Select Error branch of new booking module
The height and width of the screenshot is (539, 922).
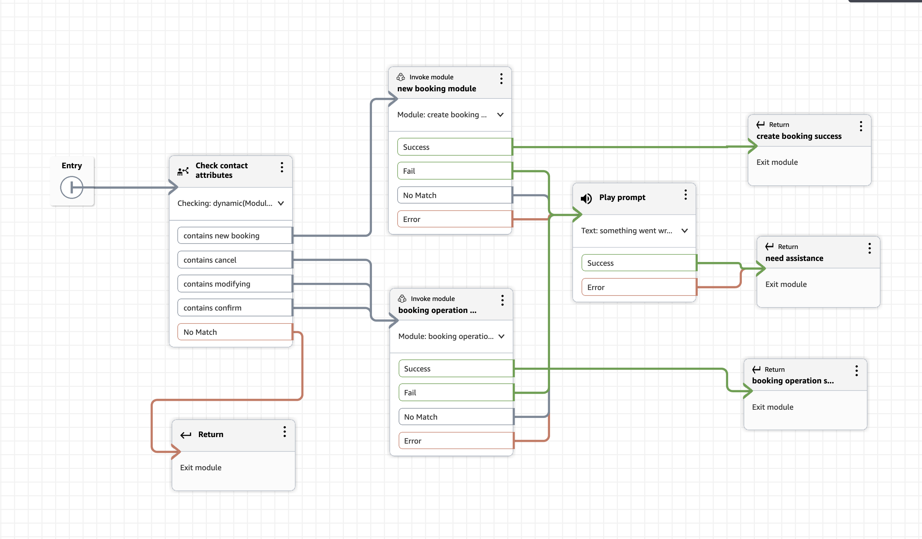(455, 219)
